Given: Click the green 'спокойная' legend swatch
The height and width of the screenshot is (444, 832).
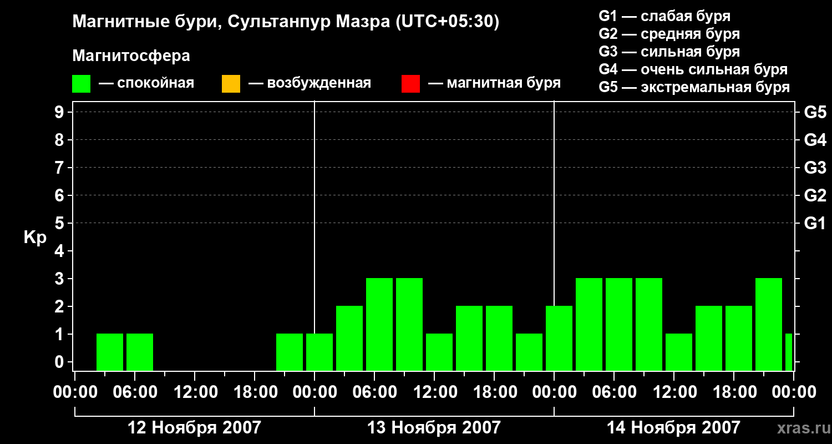Looking at the screenshot, I should [82, 84].
